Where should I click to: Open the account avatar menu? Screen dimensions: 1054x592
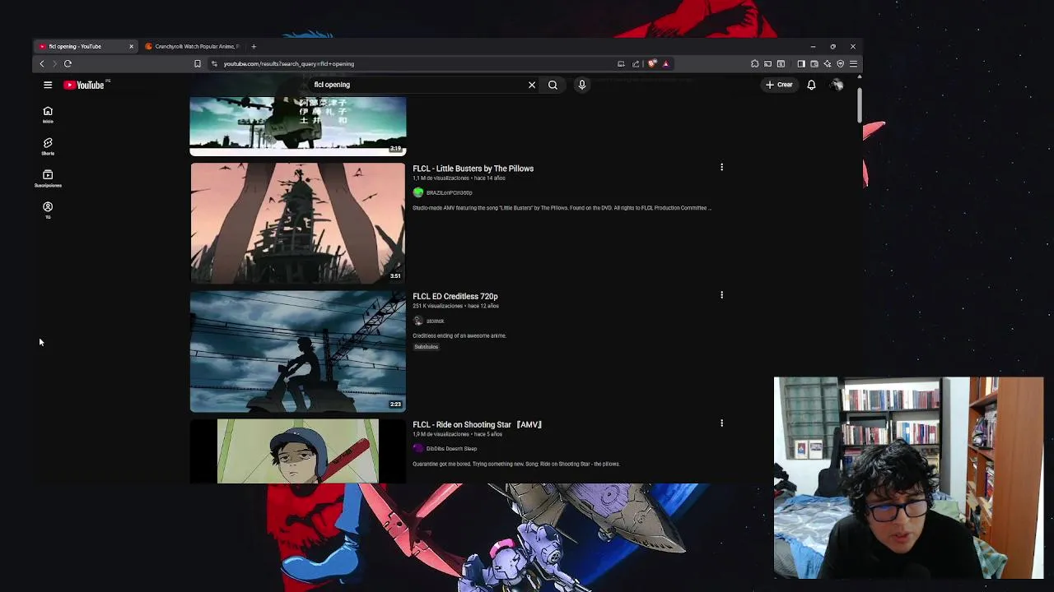(837, 85)
